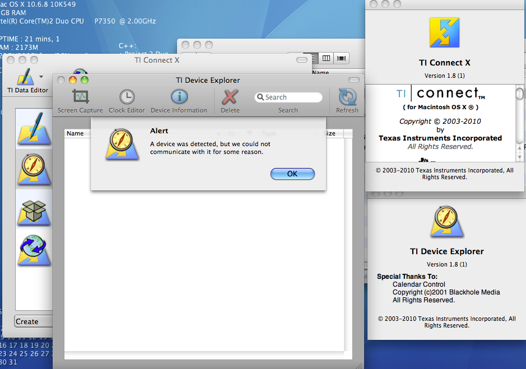Screen dimensions: 526x369
Task: Toggle toolbar pill button in TI Device Explorer
Action: 354,80
